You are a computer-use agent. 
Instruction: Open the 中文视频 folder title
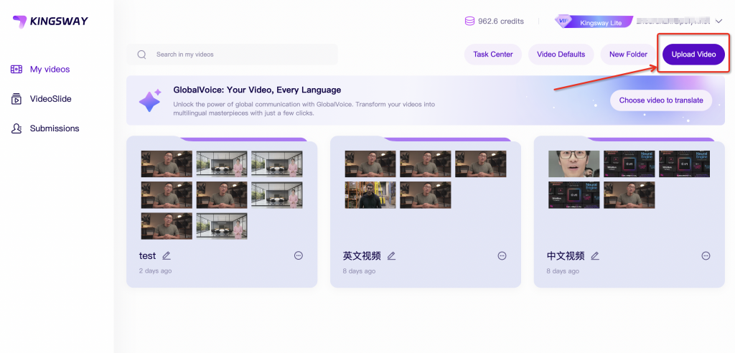pyautogui.click(x=566, y=256)
